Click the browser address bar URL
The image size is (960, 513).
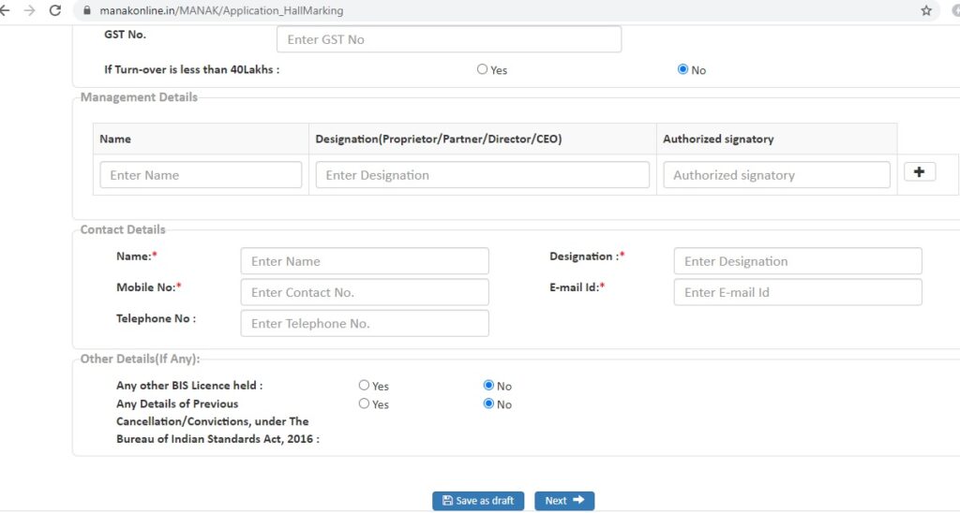221,10
